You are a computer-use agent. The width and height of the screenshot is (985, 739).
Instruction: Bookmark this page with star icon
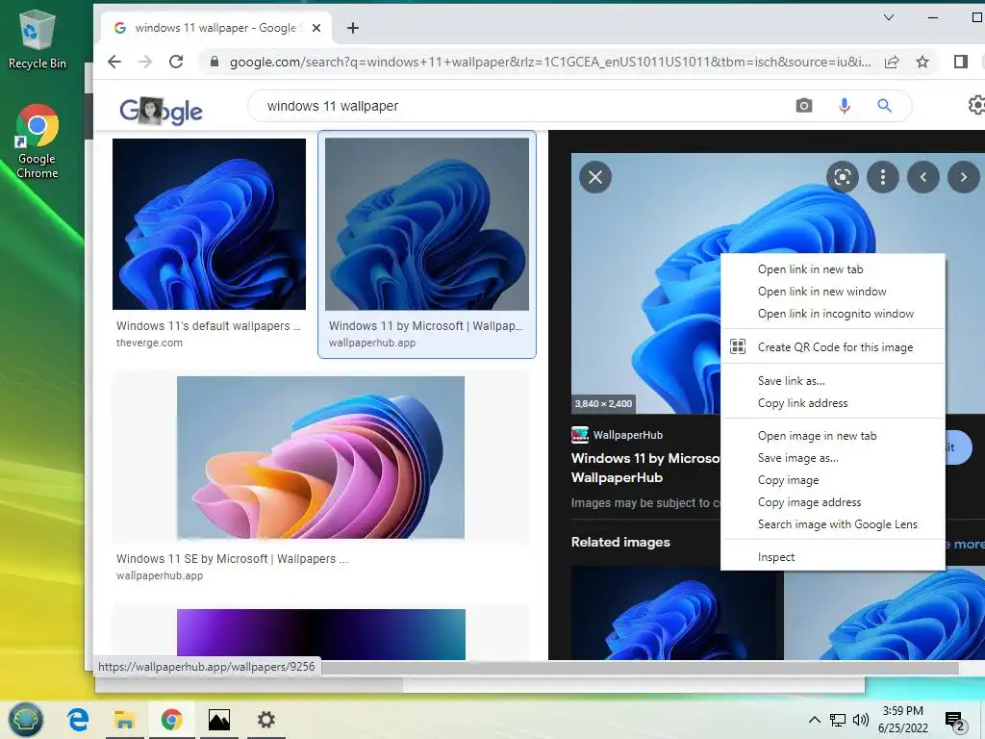(x=922, y=62)
